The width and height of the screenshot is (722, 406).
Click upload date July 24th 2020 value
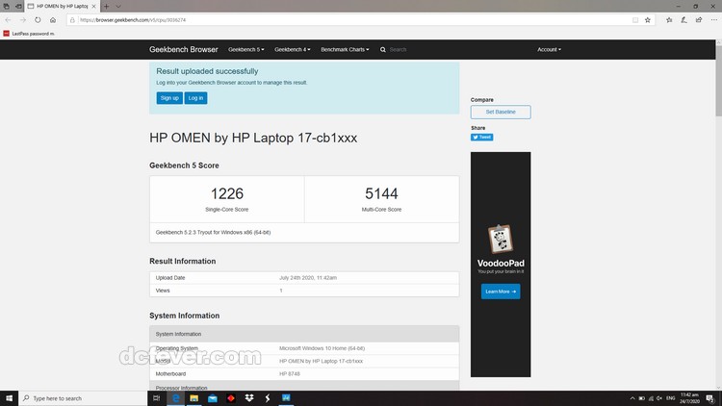308,278
